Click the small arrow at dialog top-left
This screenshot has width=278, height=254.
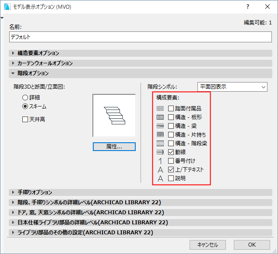click(2, 18)
